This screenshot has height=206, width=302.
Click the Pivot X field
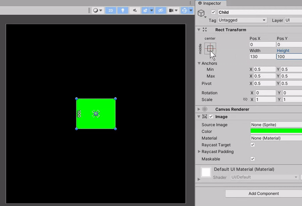[265, 83]
